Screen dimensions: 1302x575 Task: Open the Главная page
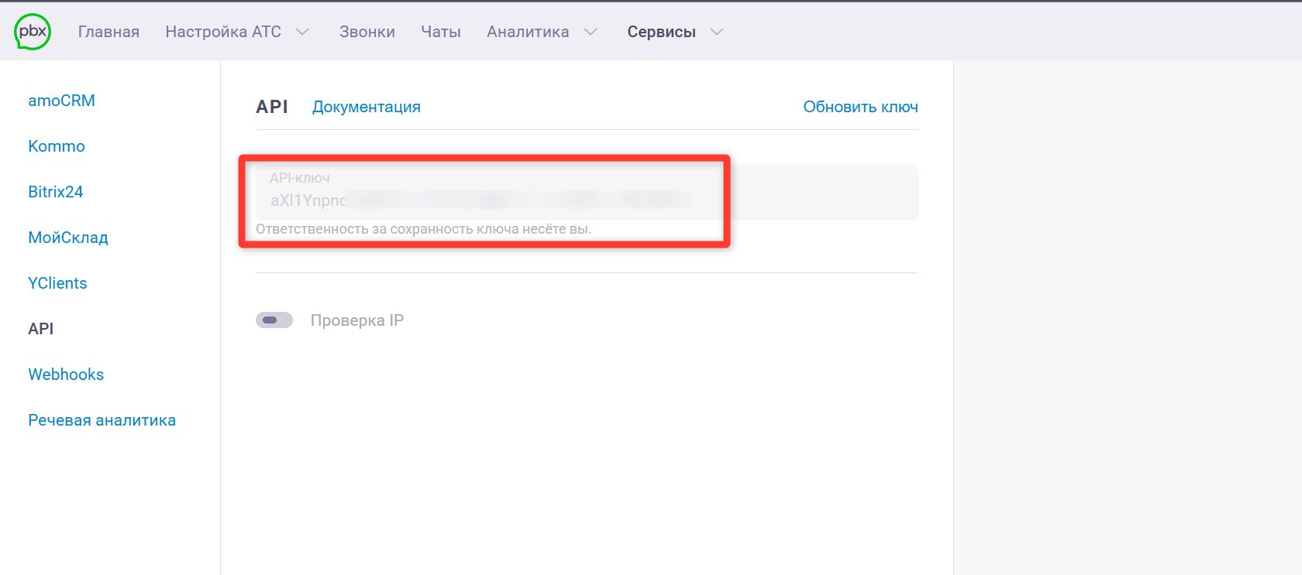tap(108, 32)
